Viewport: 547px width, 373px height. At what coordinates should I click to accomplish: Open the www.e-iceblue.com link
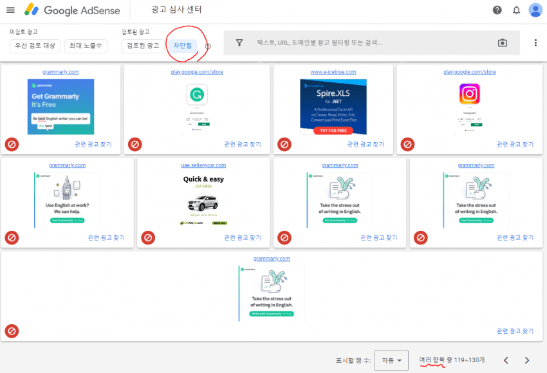tap(333, 72)
